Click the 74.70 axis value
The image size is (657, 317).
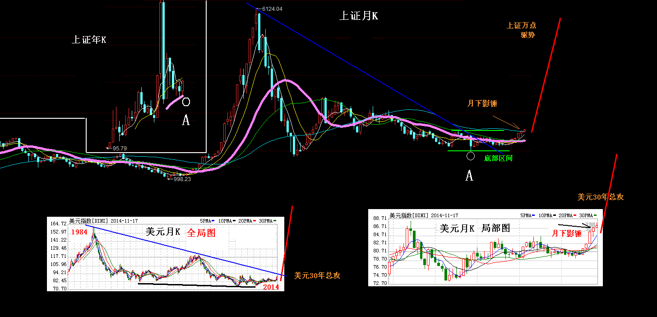(x=380, y=275)
